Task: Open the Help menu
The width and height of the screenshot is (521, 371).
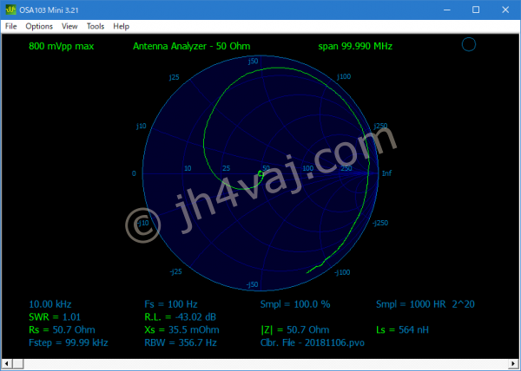Action: click(121, 26)
